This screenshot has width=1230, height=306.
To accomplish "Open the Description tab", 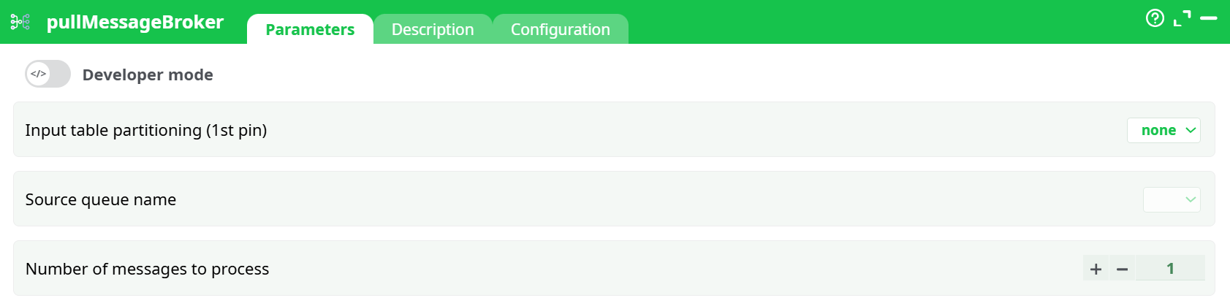I will click(x=433, y=29).
